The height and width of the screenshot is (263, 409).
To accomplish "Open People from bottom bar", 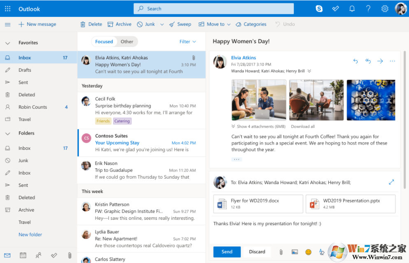I will [38, 256].
